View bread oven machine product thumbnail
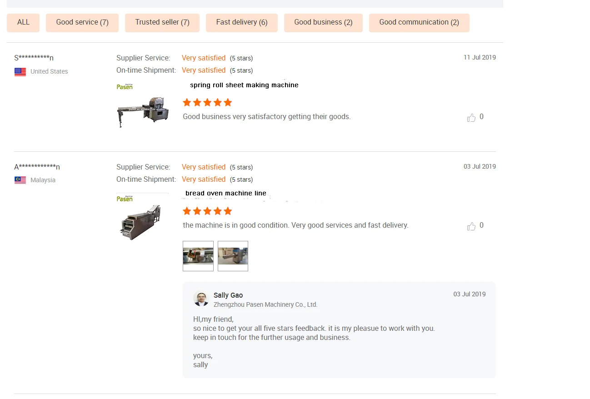 141,217
